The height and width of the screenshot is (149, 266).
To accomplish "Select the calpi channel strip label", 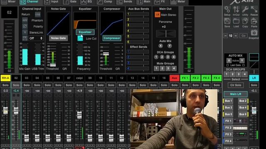I will [x=79, y=78].
